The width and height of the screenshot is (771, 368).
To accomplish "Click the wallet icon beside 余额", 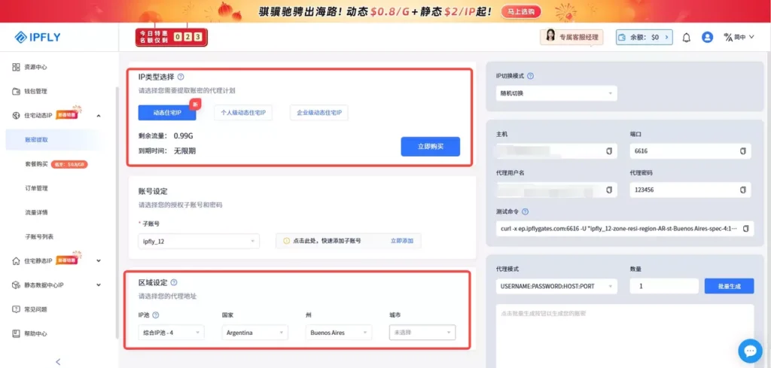I will (x=622, y=37).
